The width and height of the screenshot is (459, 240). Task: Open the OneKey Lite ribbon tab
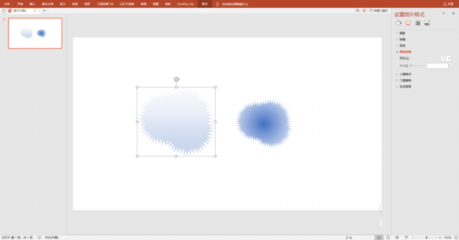tap(186, 4)
